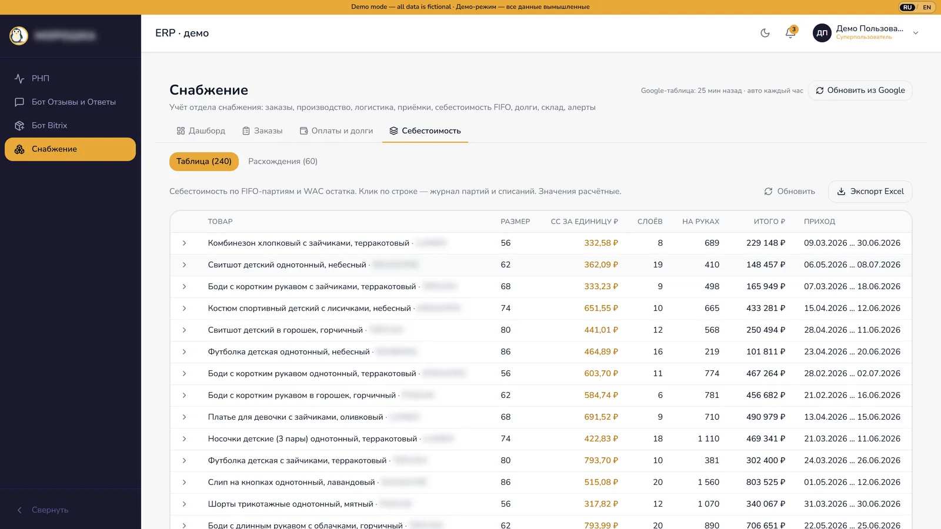Viewport: 941px width, 529px height.
Task: Expand Костюм спортивный детский с лисичками row
Action: tap(184, 308)
